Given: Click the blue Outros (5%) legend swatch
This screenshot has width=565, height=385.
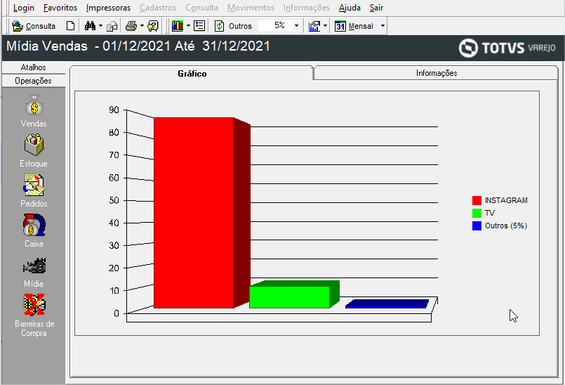Looking at the screenshot, I should pos(477,226).
